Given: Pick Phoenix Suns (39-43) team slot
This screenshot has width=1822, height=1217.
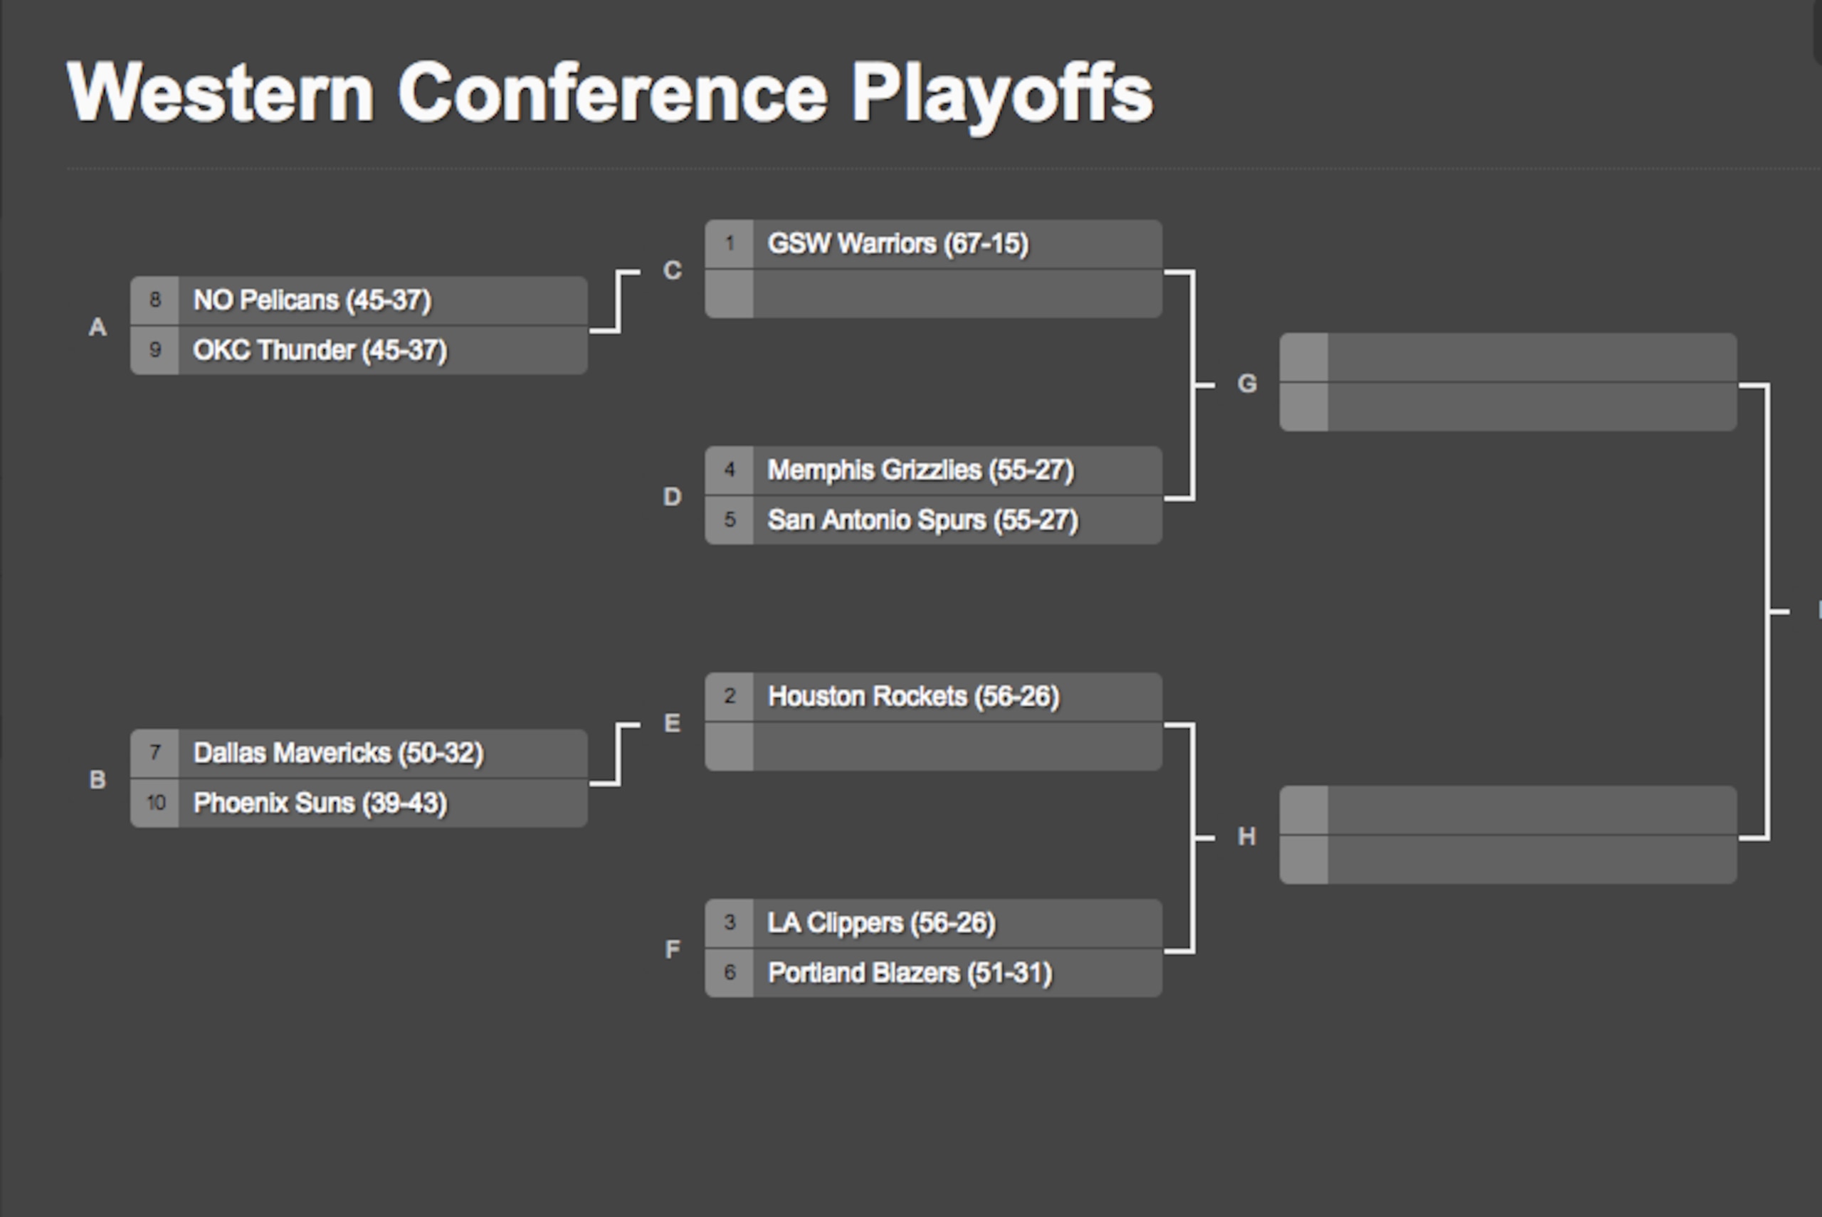Looking at the screenshot, I should pyautogui.click(x=359, y=803).
